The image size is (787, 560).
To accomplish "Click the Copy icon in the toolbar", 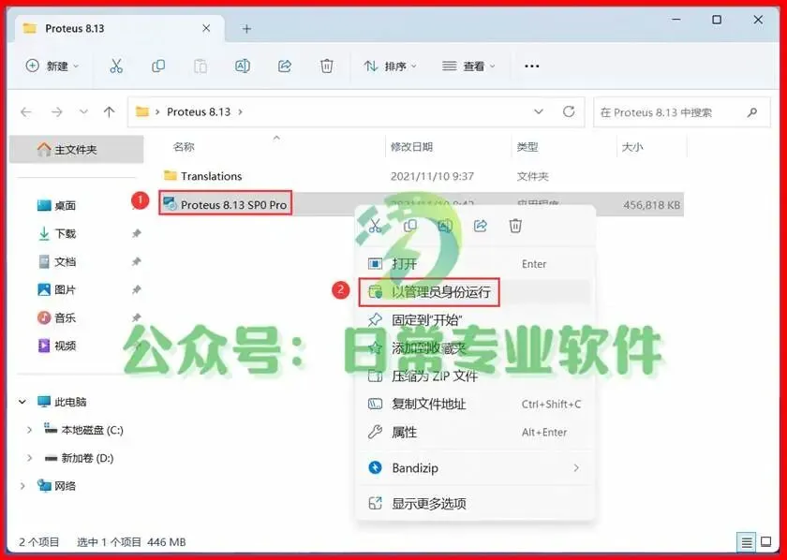I will (158, 66).
